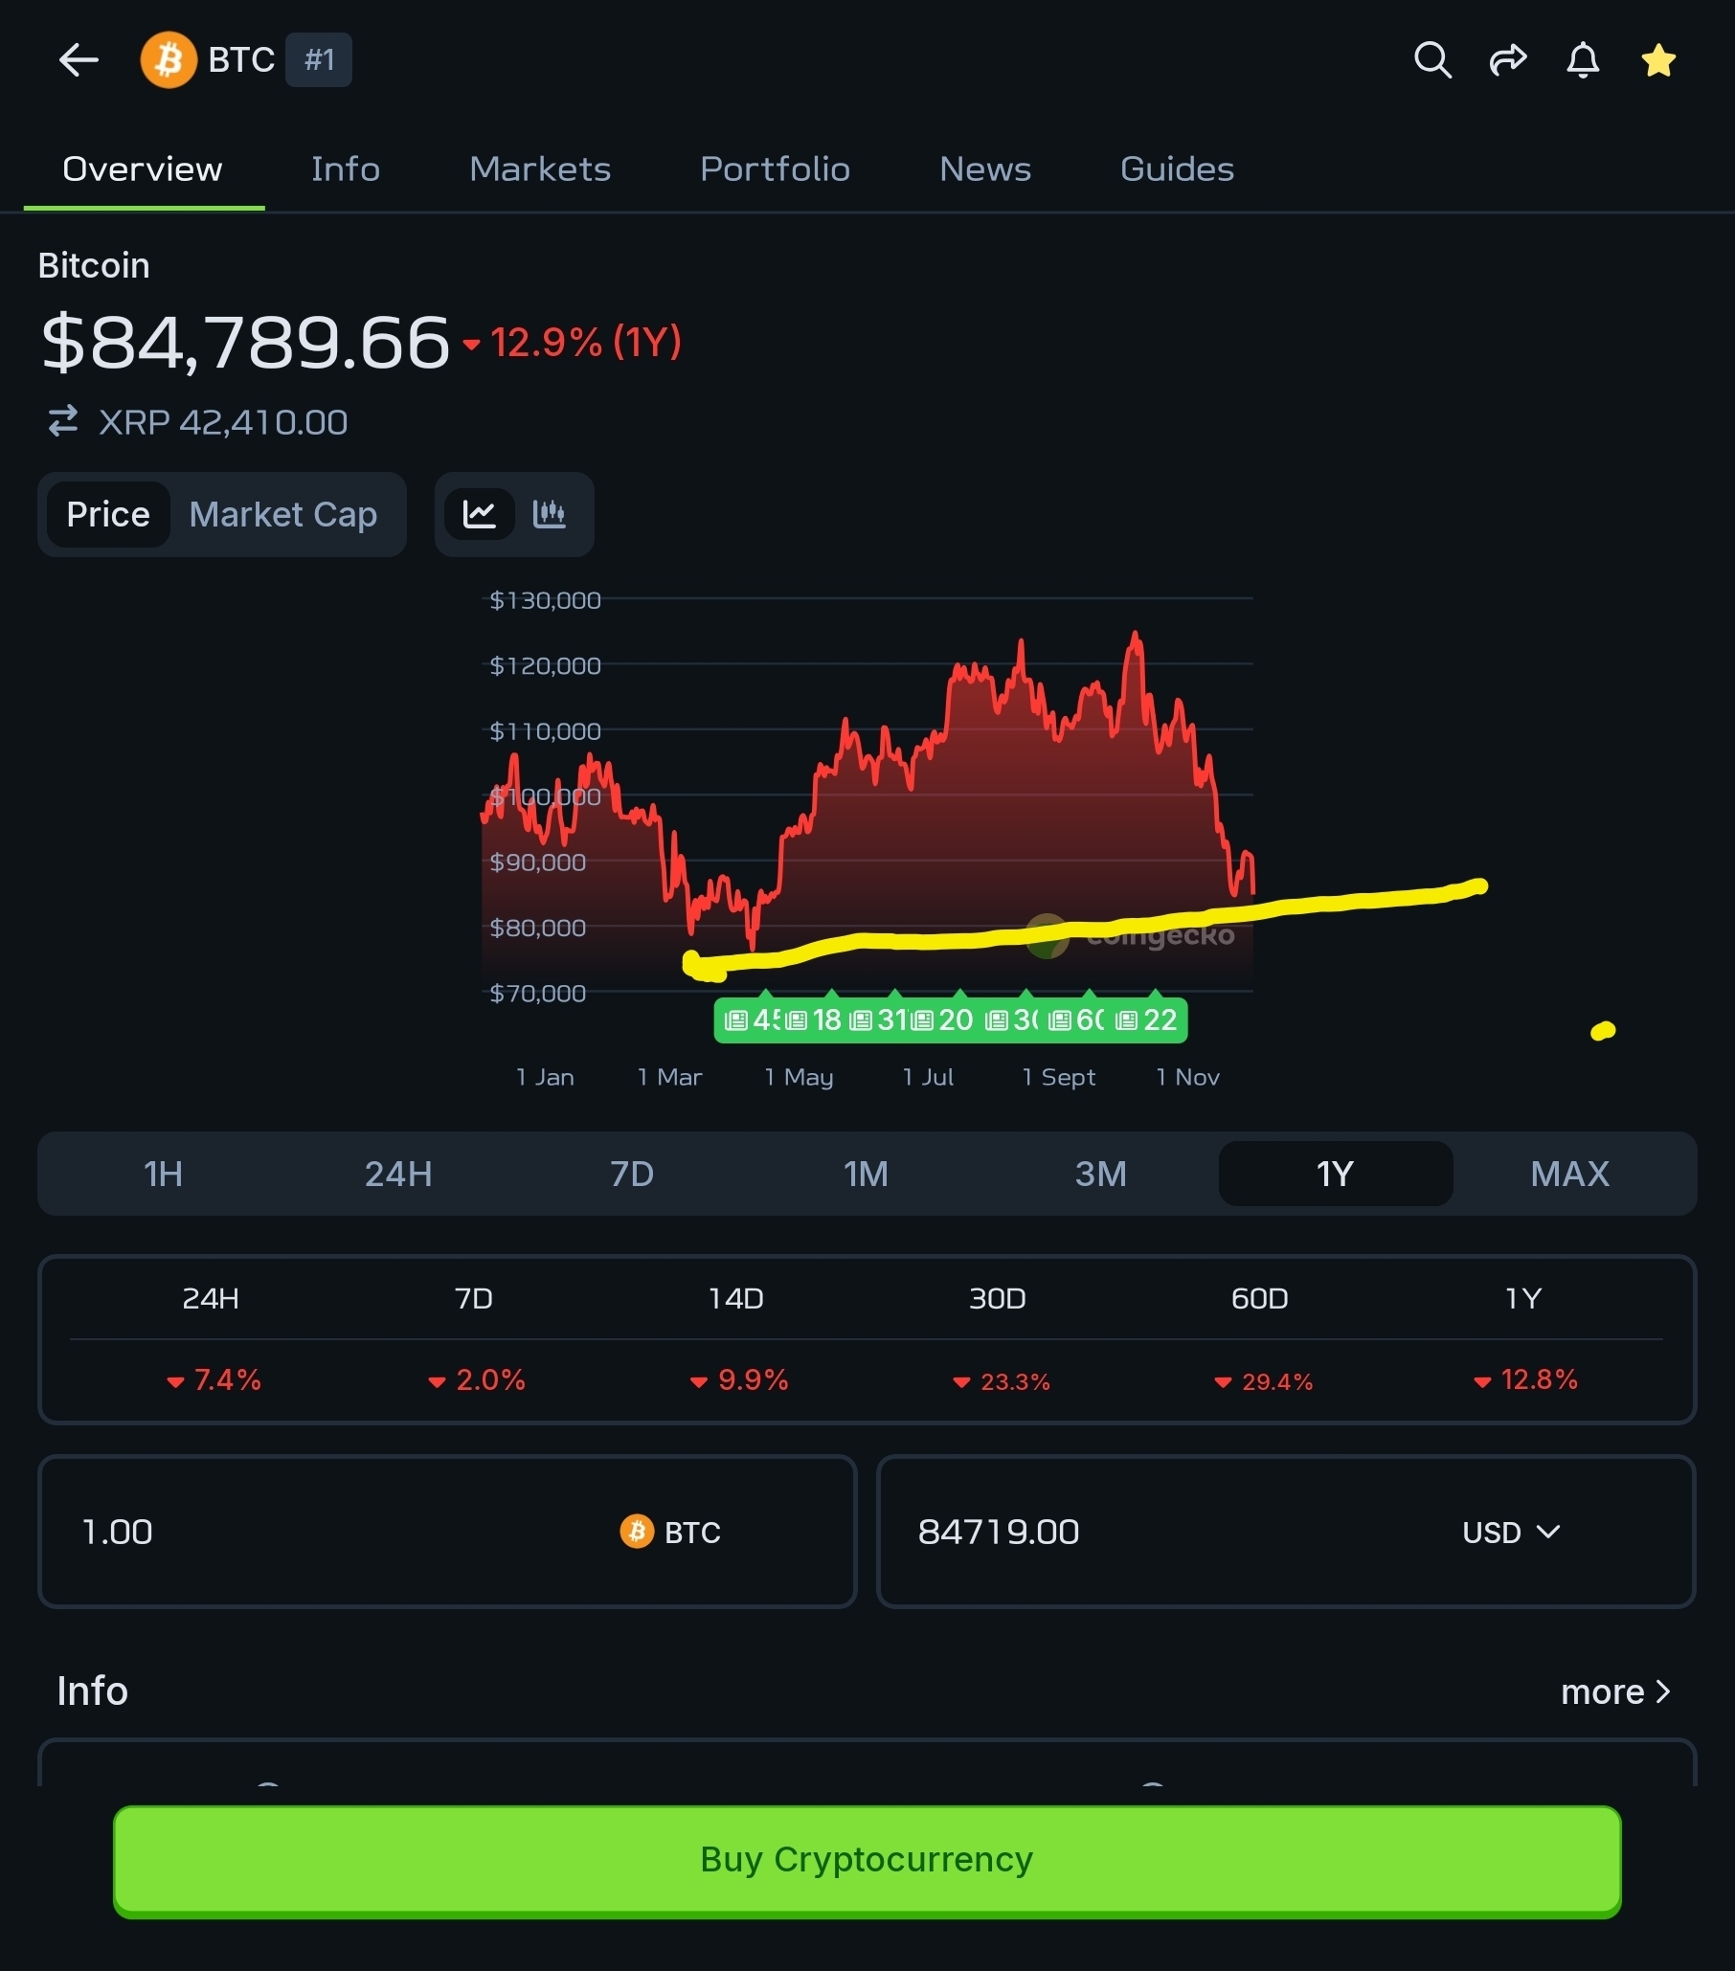Tap the Buy Cryptocurrency button
This screenshot has width=1735, height=1971.
click(867, 1859)
